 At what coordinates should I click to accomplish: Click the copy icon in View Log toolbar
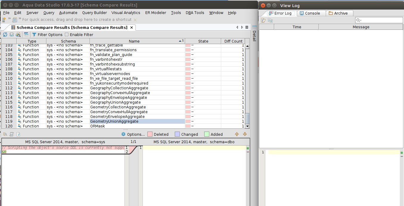(x=270, y=20)
